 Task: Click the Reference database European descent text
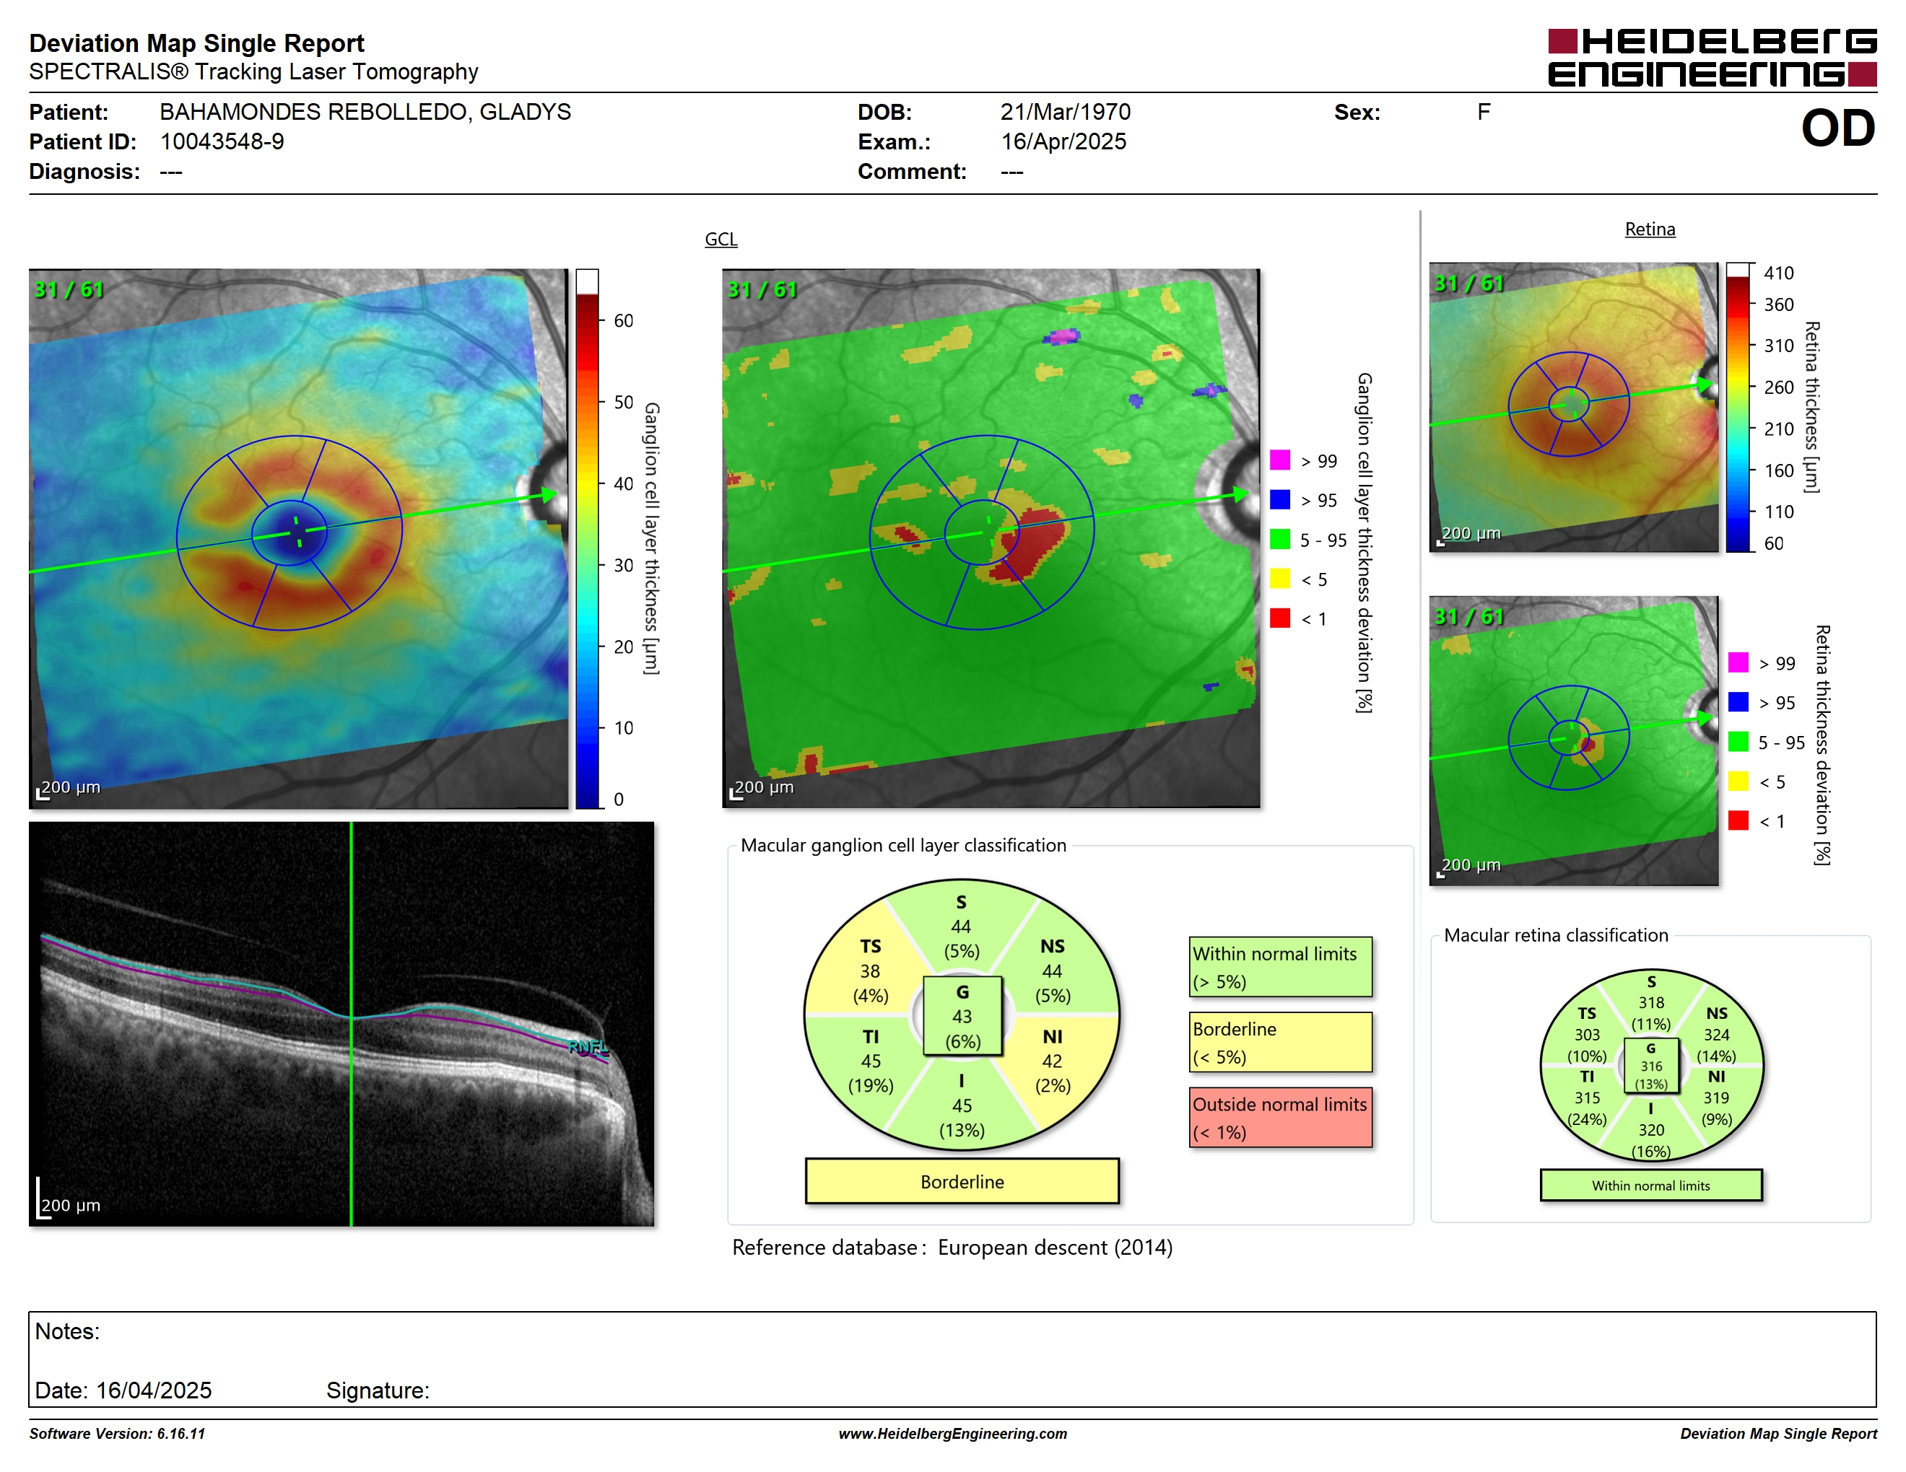point(952,1247)
